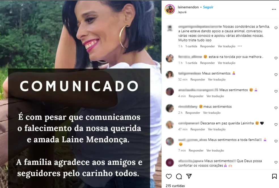This screenshot has height=188, width=279.
Task: Open the three-dot post options menu
Action: (274, 9)
